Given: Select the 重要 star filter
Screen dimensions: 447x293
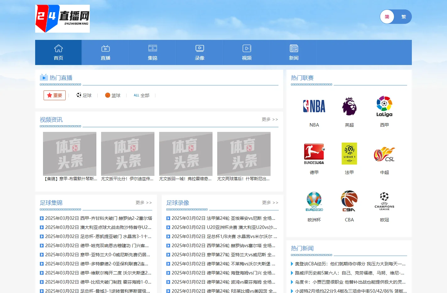Looking at the screenshot, I should [55, 95].
